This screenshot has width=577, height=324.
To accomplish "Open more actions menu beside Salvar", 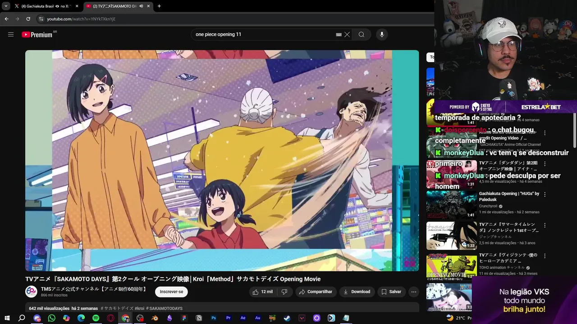I will click(x=413, y=292).
